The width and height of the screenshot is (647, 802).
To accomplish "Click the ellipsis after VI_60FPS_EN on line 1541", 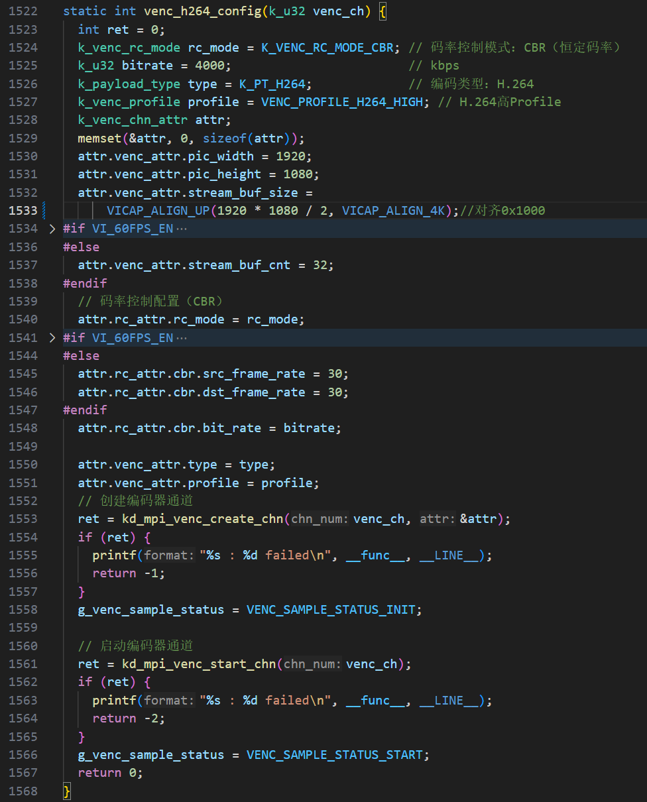I will click(x=181, y=338).
